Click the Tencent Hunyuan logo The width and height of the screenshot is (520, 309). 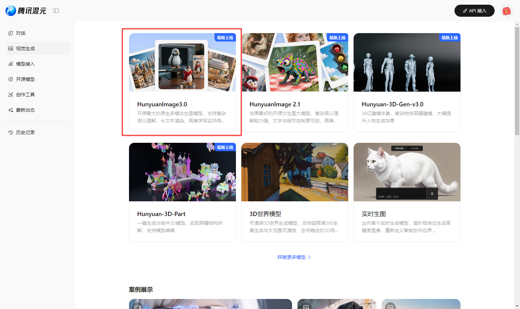[26, 11]
